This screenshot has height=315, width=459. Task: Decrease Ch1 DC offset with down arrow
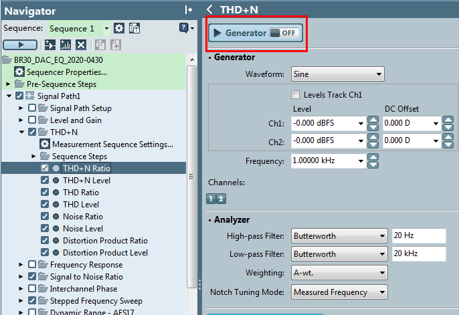point(448,127)
